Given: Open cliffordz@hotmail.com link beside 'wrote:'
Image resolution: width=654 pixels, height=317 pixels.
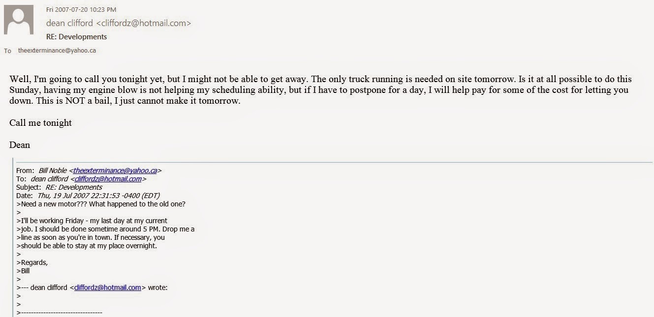Looking at the screenshot, I should (108, 288).
